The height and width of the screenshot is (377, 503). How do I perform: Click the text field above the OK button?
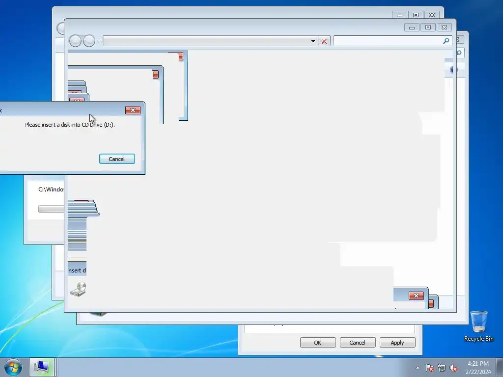click(330, 328)
